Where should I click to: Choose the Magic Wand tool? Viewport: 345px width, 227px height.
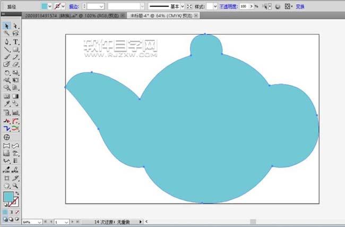pos(6,33)
